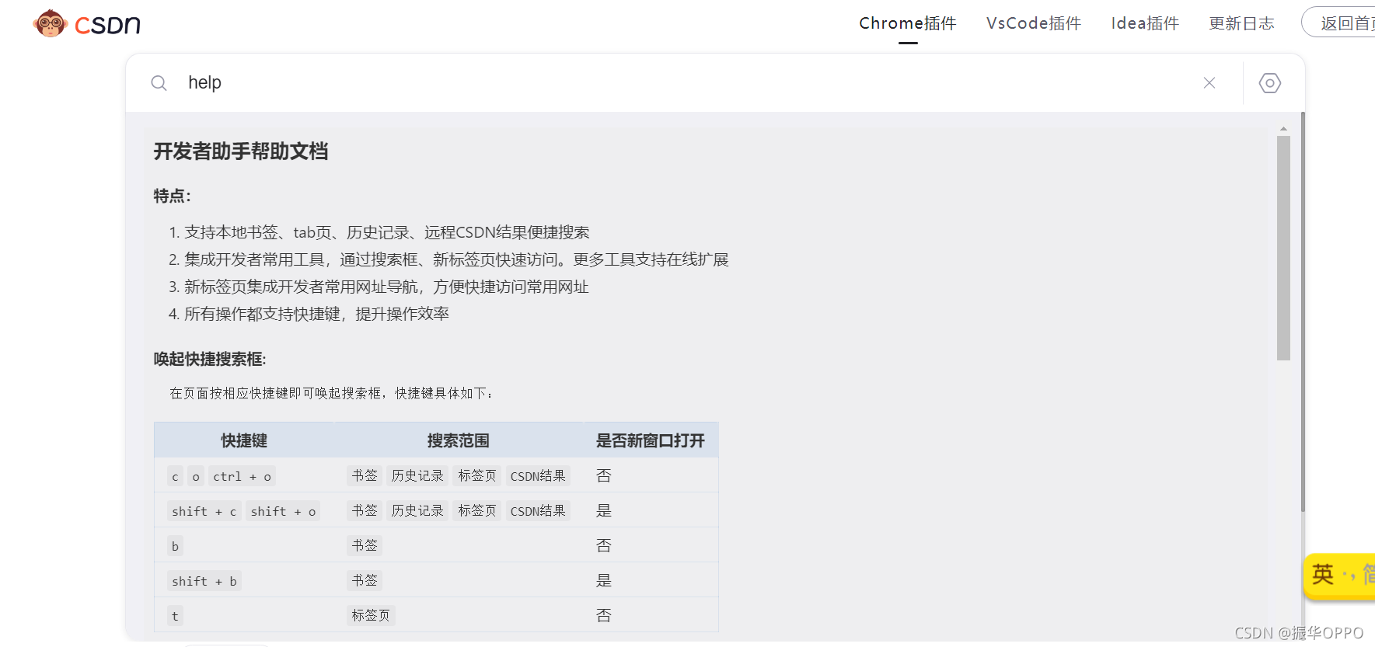1375x647 pixels.
Task: Clear the search box with X icon
Action: click(1209, 83)
